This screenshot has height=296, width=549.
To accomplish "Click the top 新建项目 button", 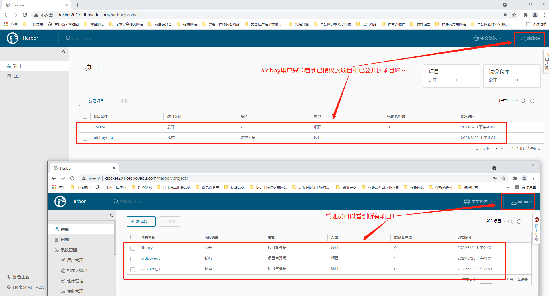I will click(93, 101).
